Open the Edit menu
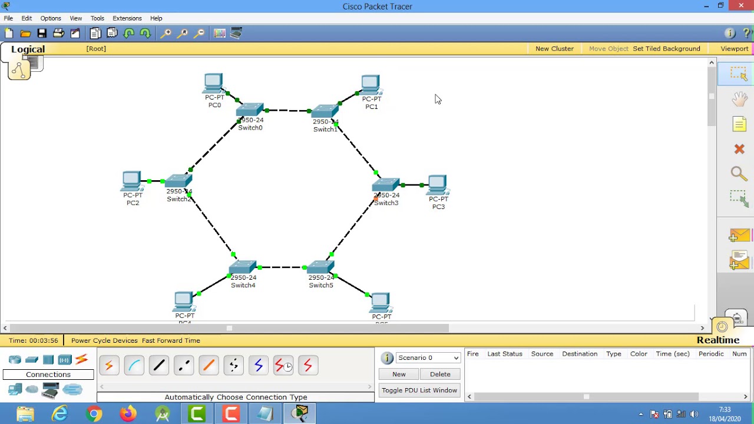This screenshot has width=754, height=424. 27,18
